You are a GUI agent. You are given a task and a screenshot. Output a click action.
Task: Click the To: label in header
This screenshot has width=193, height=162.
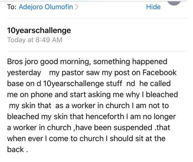(x=11, y=7)
